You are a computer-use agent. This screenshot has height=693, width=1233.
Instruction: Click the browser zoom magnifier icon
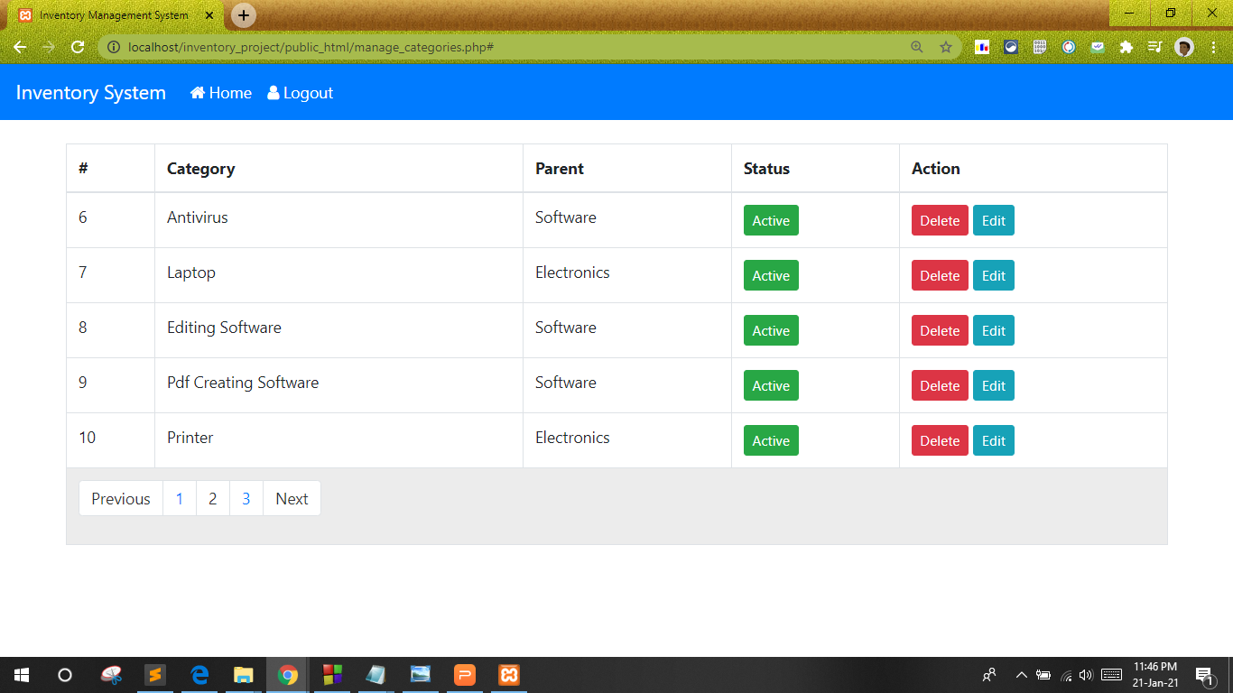(917, 46)
